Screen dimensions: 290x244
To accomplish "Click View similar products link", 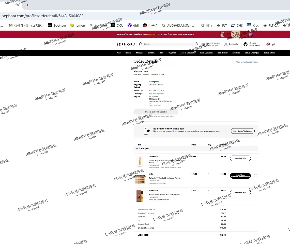I will pyautogui.click(x=157, y=184).
